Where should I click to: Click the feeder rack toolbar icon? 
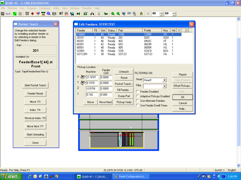27,14
